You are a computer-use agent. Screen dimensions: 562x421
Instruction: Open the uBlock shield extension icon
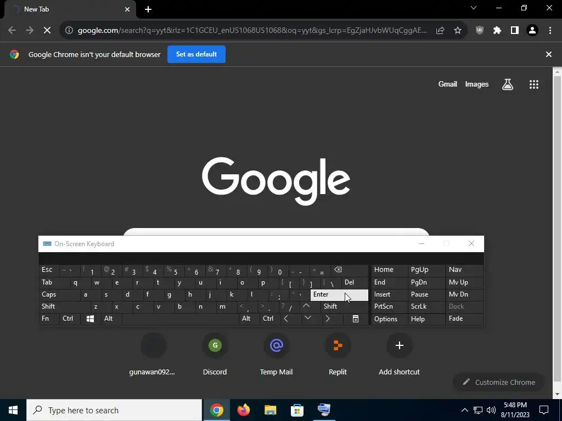[x=480, y=31]
